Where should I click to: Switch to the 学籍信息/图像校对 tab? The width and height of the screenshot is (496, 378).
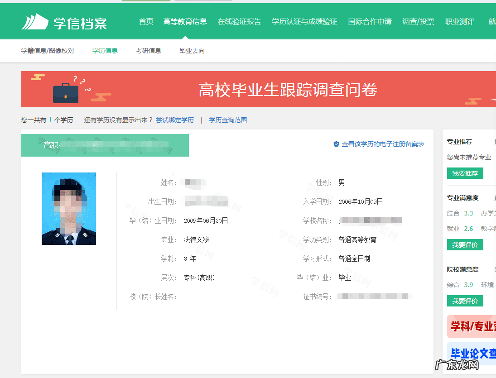(48, 51)
